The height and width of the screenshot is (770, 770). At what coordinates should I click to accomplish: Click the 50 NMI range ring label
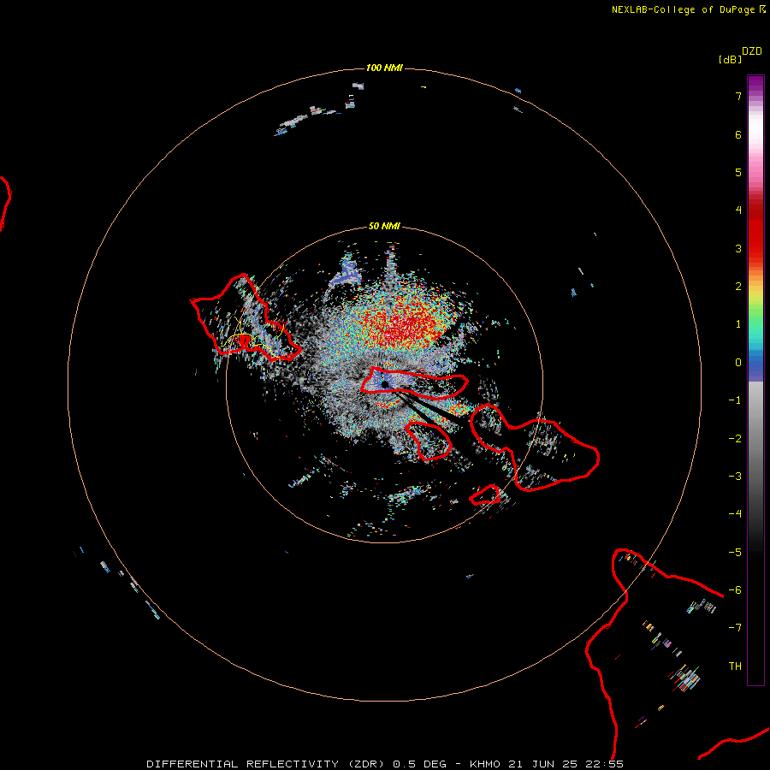(384, 226)
